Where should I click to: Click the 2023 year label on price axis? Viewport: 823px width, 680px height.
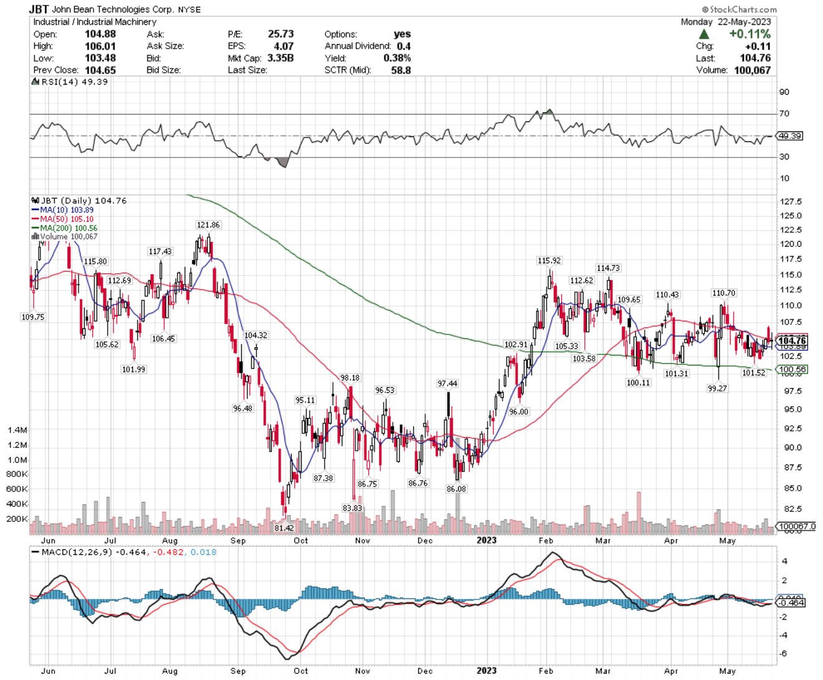pos(486,540)
